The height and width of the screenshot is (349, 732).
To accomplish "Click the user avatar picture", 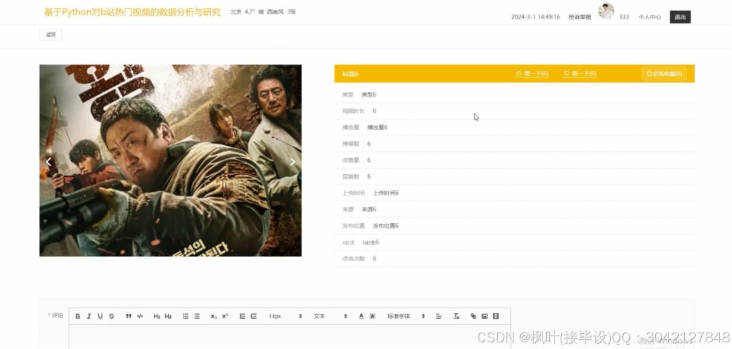I will coord(606,11).
